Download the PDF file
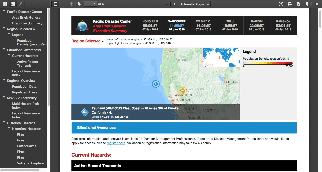The image size is (322, 172). click(x=298, y=4)
